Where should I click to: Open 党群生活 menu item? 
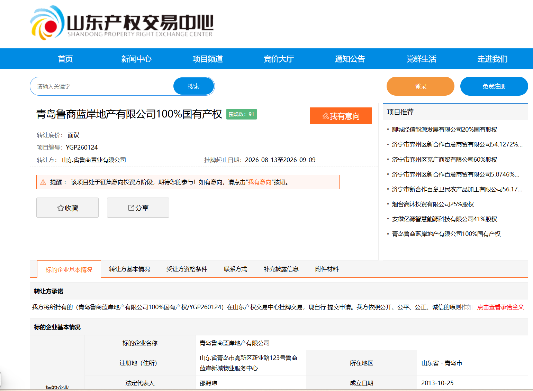tap(421, 59)
